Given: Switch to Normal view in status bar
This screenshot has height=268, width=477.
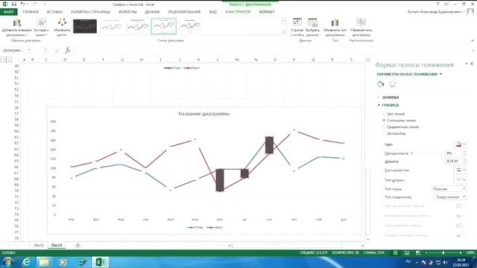Looking at the screenshot, I should [x=395, y=253].
